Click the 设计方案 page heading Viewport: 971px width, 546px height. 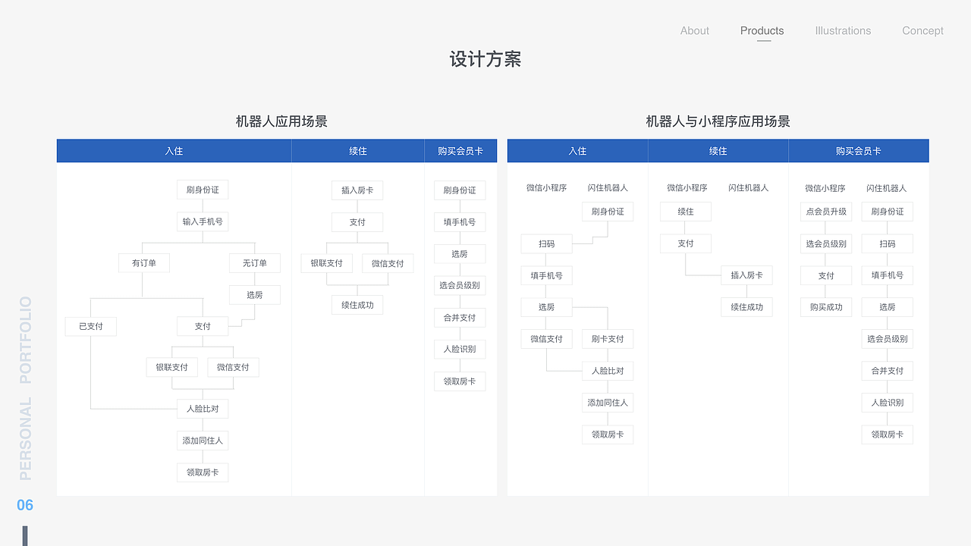click(485, 59)
